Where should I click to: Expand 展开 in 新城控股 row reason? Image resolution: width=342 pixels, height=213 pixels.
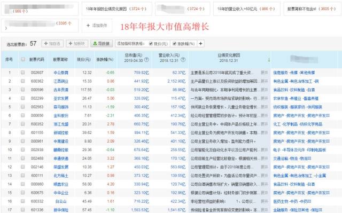pyautogui.click(x=265, y=132)
